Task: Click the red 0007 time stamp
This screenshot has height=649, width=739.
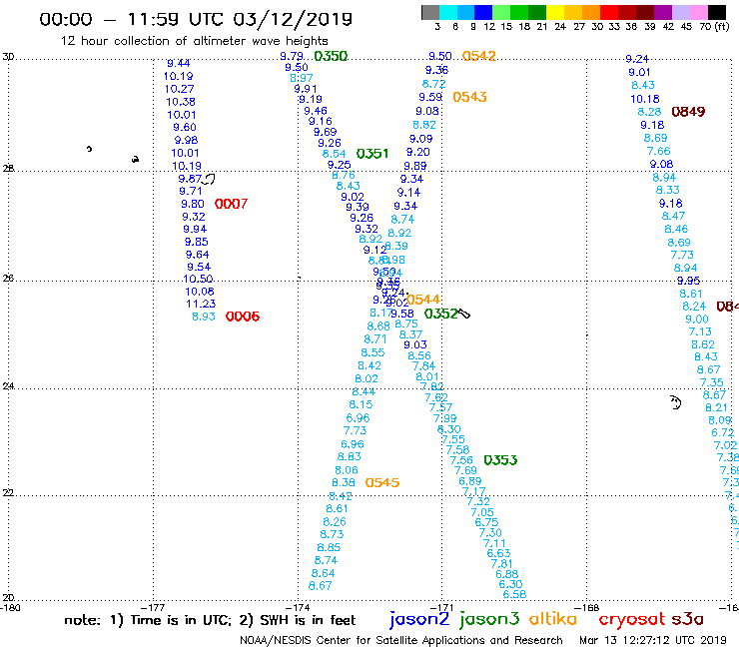Action: click(231, 204)
